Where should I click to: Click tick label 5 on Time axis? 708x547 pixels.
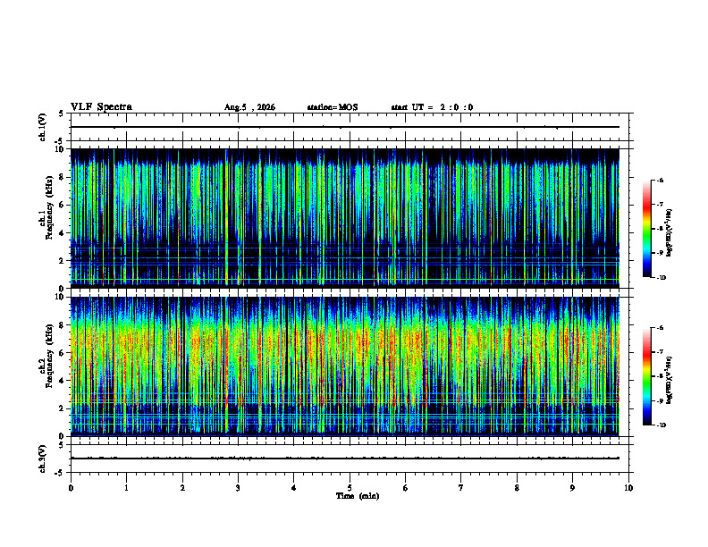pos(350,488)
